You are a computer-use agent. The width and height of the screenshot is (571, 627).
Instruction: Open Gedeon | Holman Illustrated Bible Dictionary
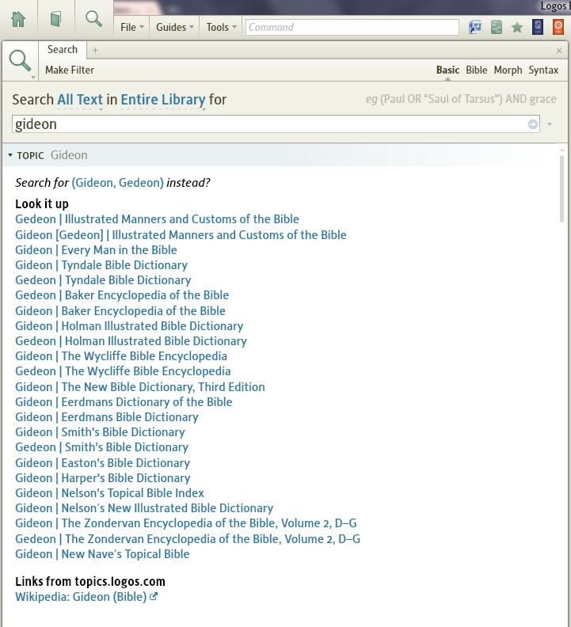tap(131, 341)
